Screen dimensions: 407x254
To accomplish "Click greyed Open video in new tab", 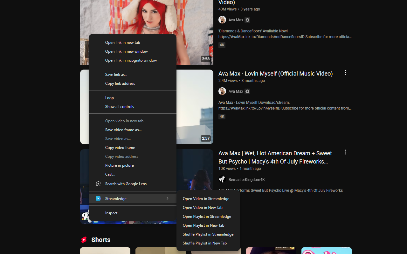I will (x=133, y=121).
